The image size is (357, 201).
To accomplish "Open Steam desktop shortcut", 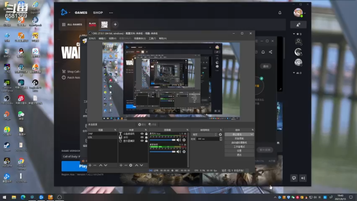I will tap(7, 147).
